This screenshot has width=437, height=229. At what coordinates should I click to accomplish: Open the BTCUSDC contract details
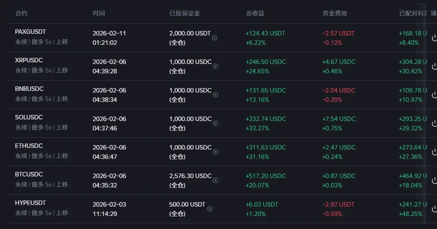coord(29,174)
